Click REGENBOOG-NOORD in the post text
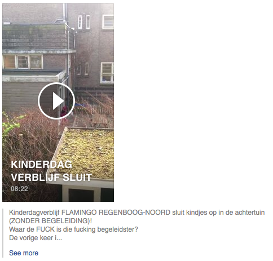Image resolution: width=273 pixels, height=261 pixels. pyautogui.click(x=134, y=213)
